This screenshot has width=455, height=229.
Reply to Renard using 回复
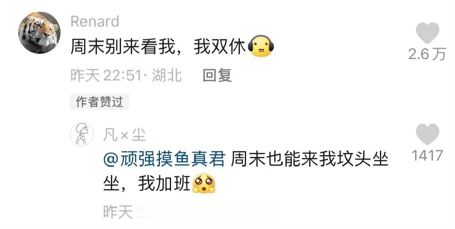coord(217,76)
